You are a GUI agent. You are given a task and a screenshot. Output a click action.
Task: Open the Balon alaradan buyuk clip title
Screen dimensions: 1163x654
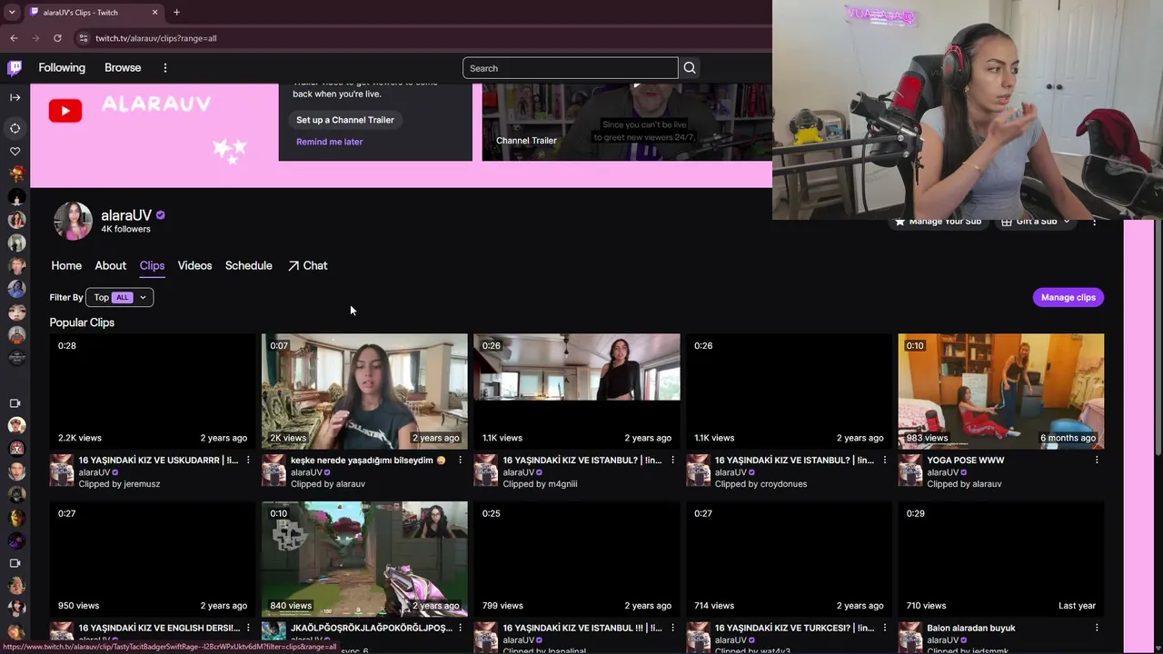point(971,628)
